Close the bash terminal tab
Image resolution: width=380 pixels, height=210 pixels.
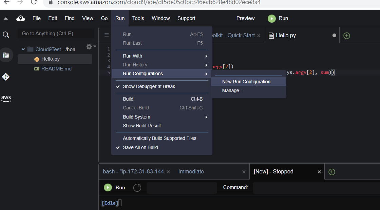pos(168,172)
